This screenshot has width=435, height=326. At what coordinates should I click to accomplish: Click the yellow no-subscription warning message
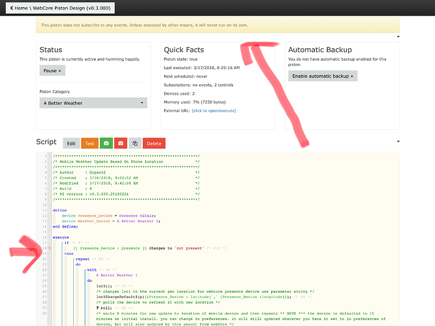coord(217,25)
